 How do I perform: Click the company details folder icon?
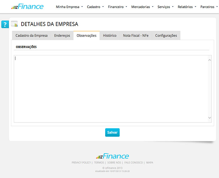(x=14, y=24)
